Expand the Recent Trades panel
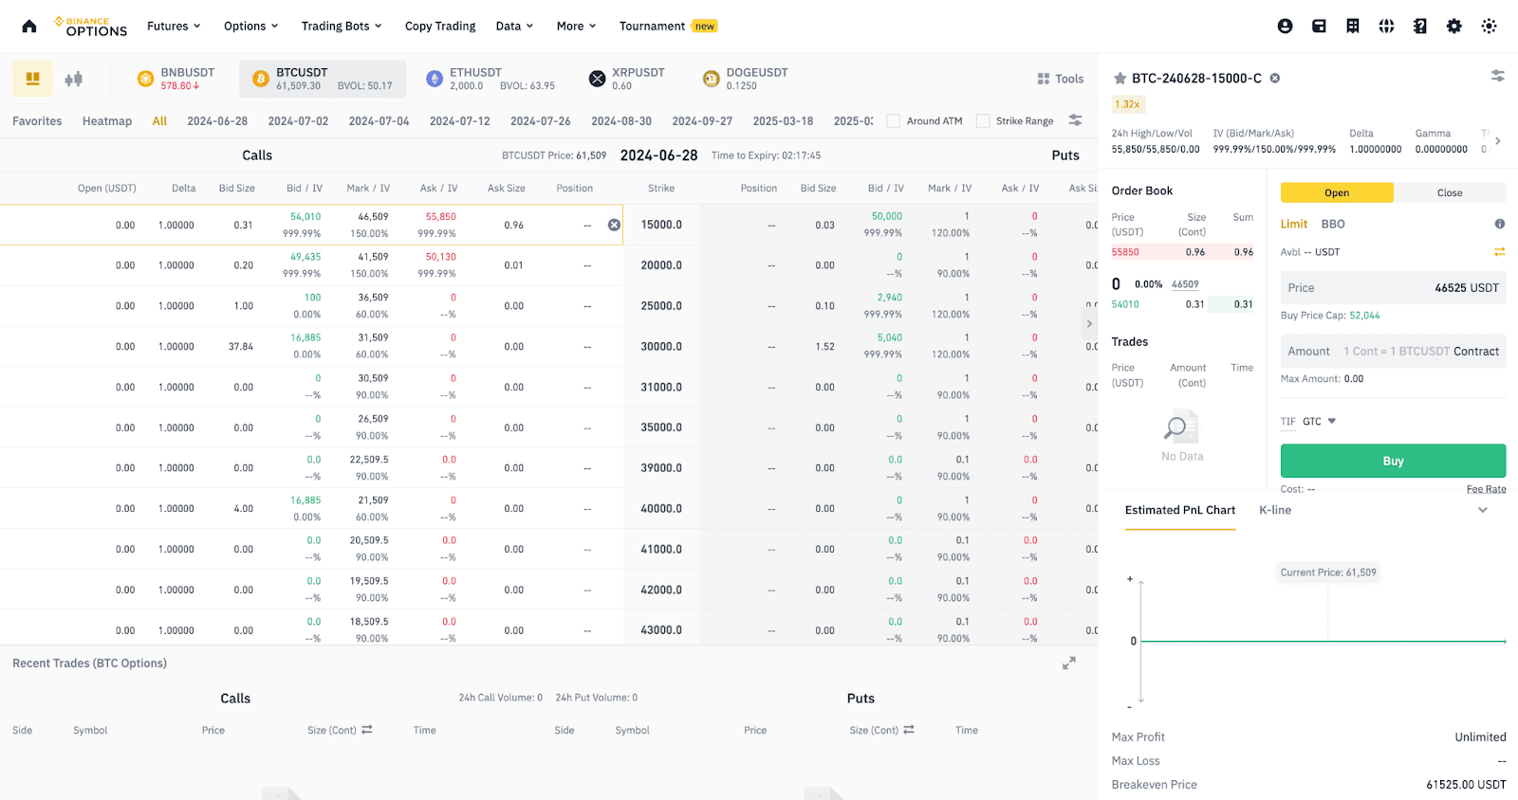Image resolution: width=1518 pixels, height=800 pixels. click(x=1069, y=664)
